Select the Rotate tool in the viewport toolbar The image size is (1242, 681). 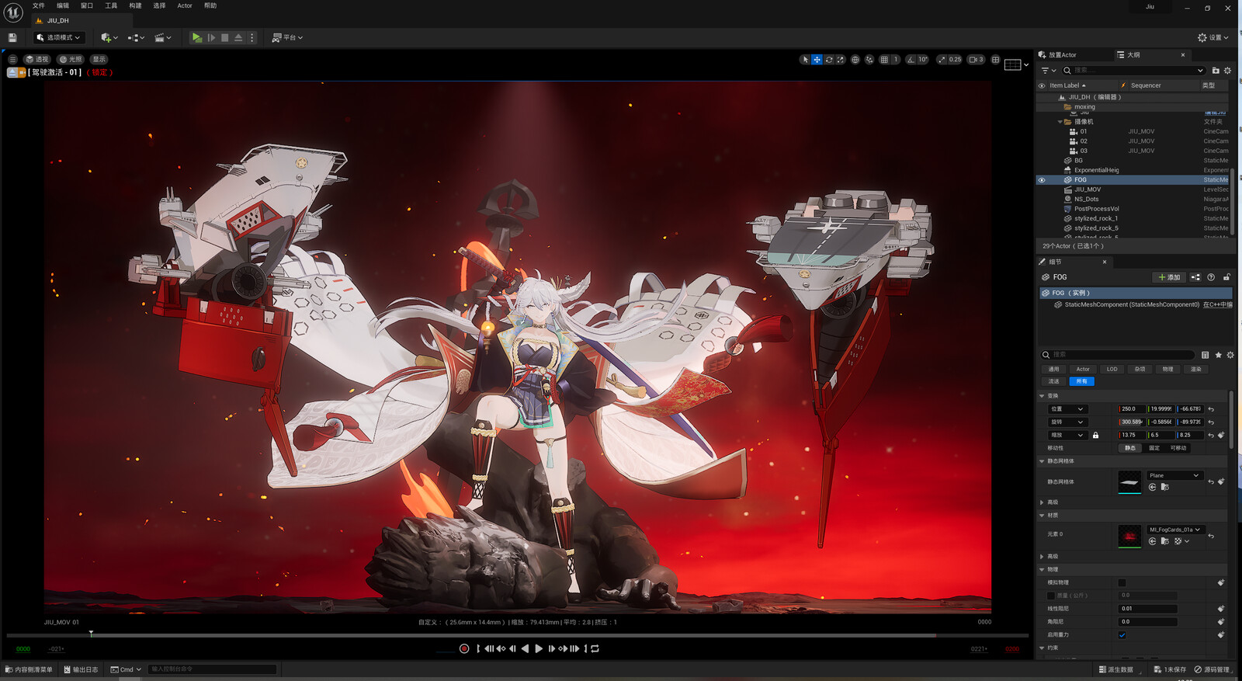[829, 59]
